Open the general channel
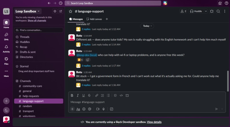 (39, 91)
